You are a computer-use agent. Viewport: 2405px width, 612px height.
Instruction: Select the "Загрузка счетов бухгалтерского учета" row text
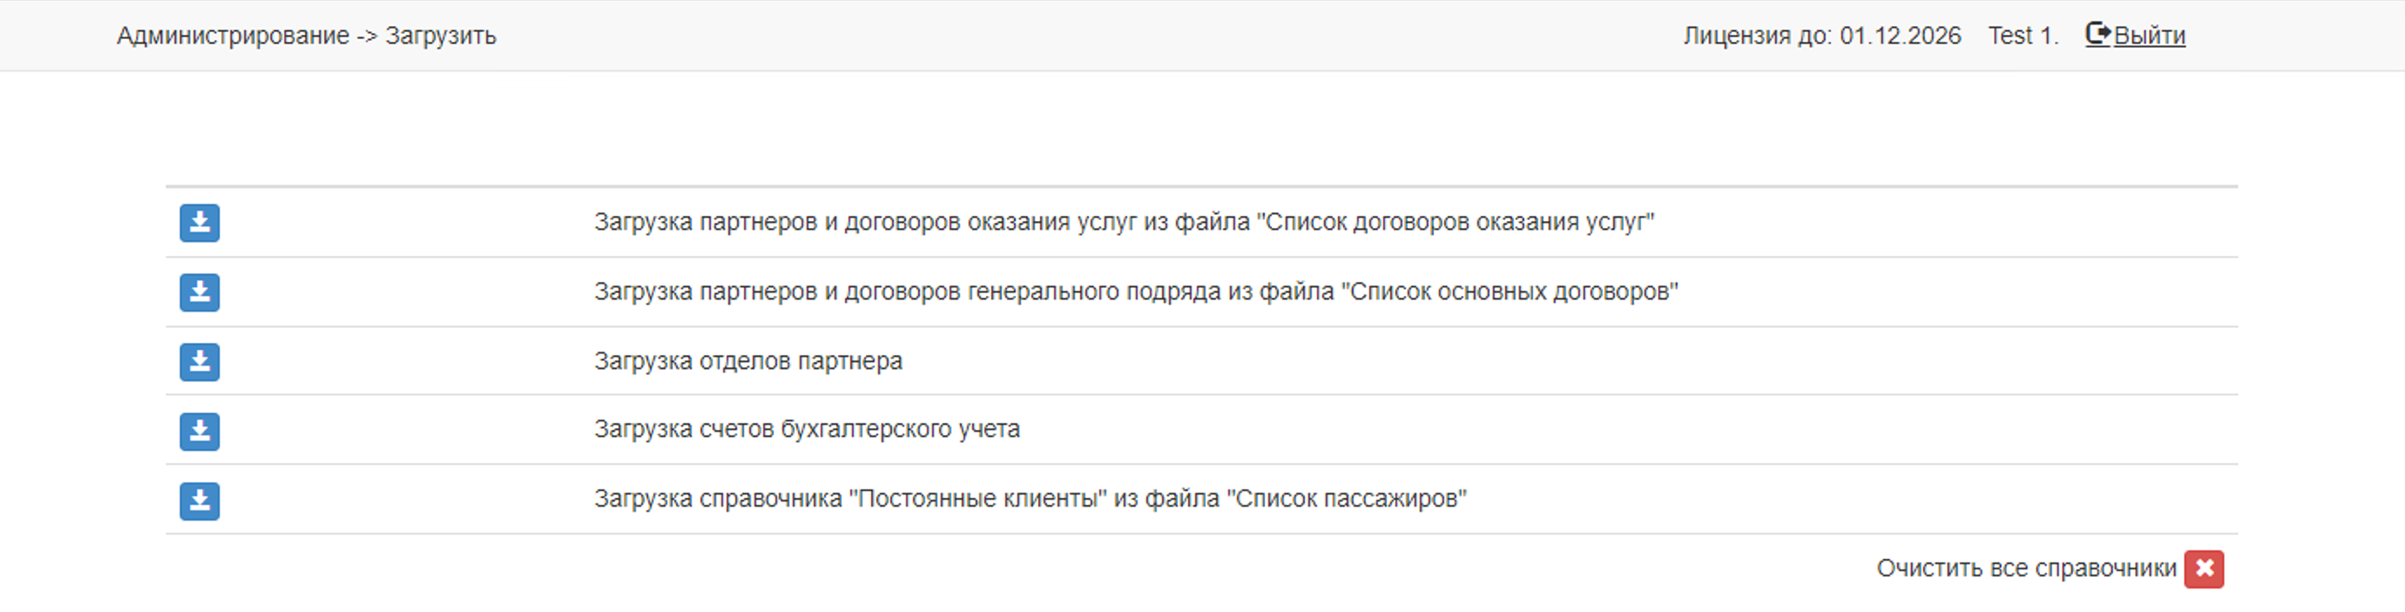pyautogui.click(x=807, y=429)
